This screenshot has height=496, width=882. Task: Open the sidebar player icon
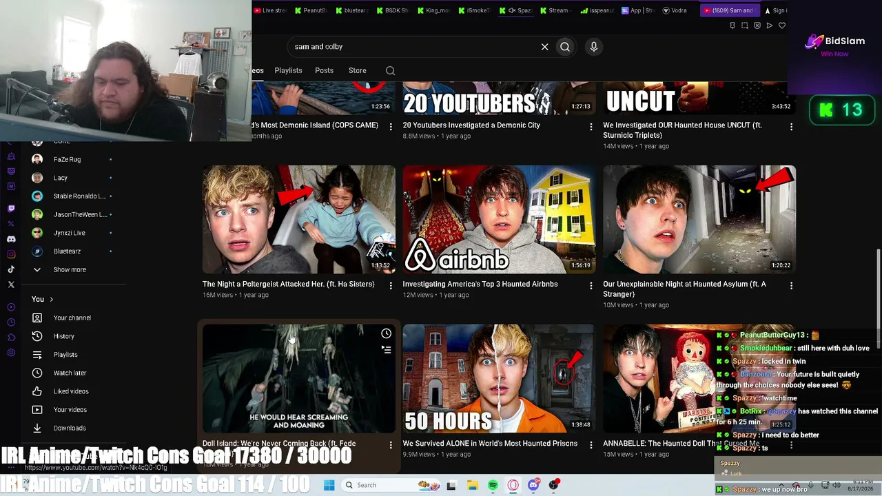(11, 307)
